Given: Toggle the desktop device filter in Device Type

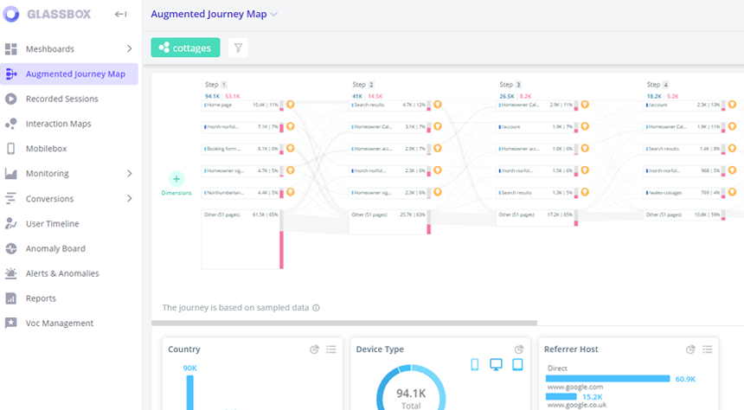Looking at the screenshot, I should tap(497, 365).
